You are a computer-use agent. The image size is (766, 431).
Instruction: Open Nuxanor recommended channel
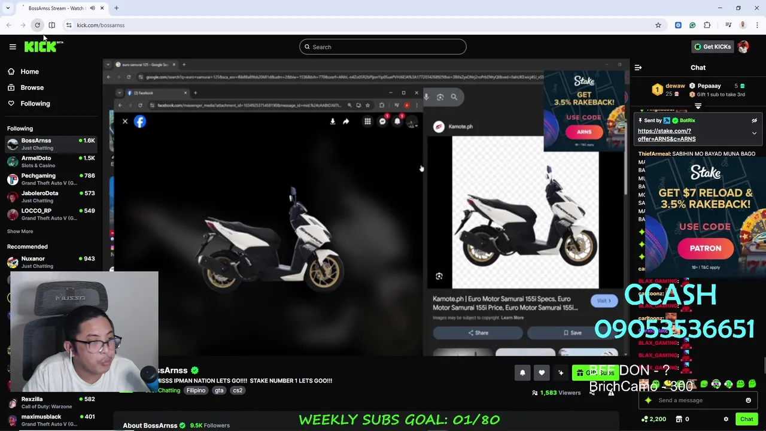click(x=51, y=262)
